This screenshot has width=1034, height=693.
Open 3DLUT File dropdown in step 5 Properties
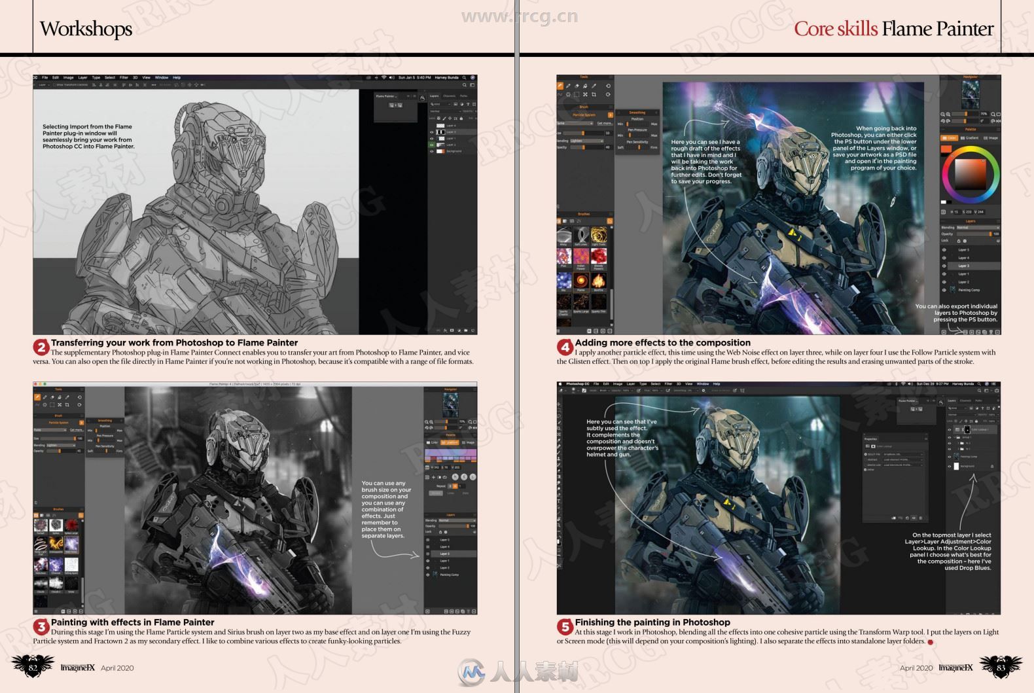click(x=903, y=454)
